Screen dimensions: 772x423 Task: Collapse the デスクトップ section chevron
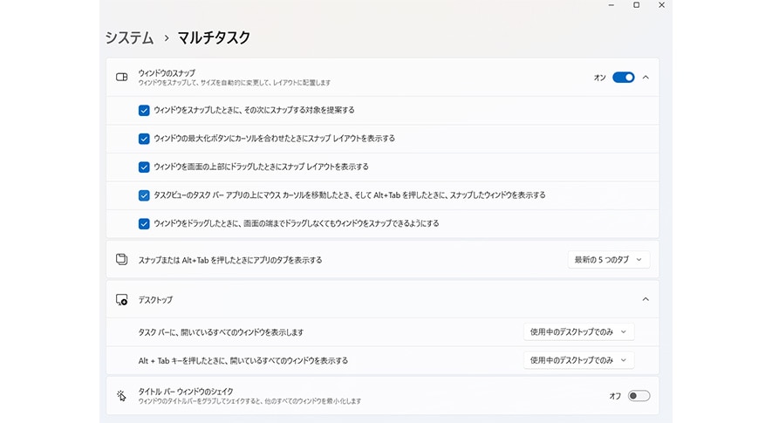pyautogui.click(x=646, y=299)
